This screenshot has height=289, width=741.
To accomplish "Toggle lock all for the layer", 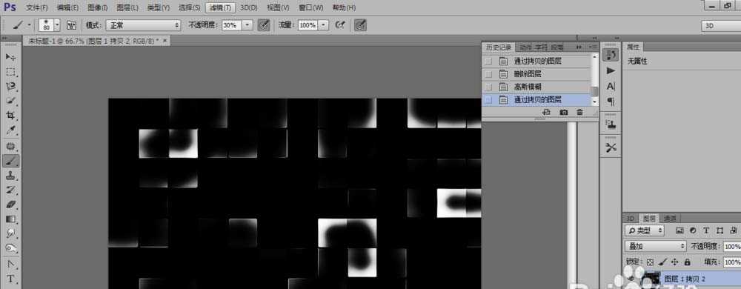I will [x=687, y=262].
